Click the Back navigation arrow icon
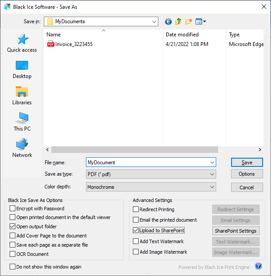271x276 pixels. 168,21
